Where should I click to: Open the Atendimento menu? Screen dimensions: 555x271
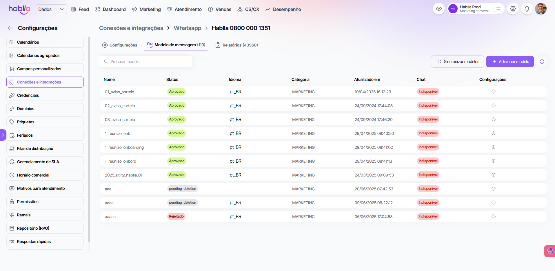[x=184, y=9]
